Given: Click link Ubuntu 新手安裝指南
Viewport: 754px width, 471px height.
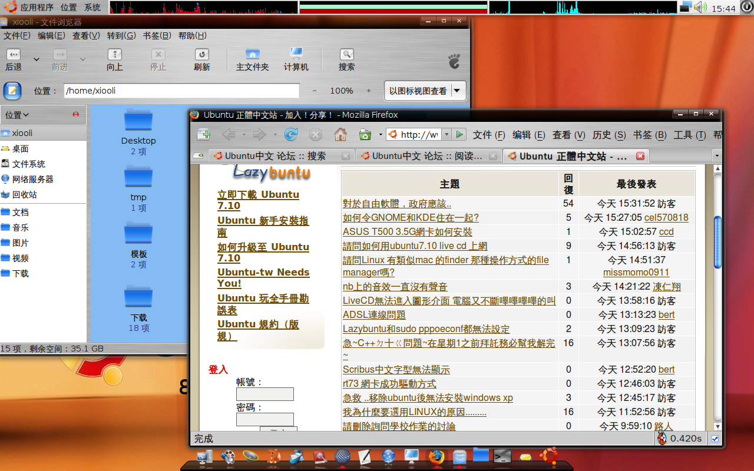Looking at the screenshot, I should pyautogui.click(x=263, y=226).
